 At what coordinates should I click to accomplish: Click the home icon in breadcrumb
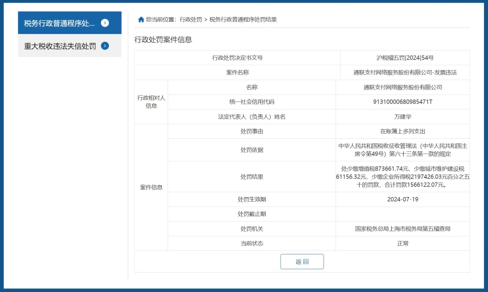coord(141,19)
